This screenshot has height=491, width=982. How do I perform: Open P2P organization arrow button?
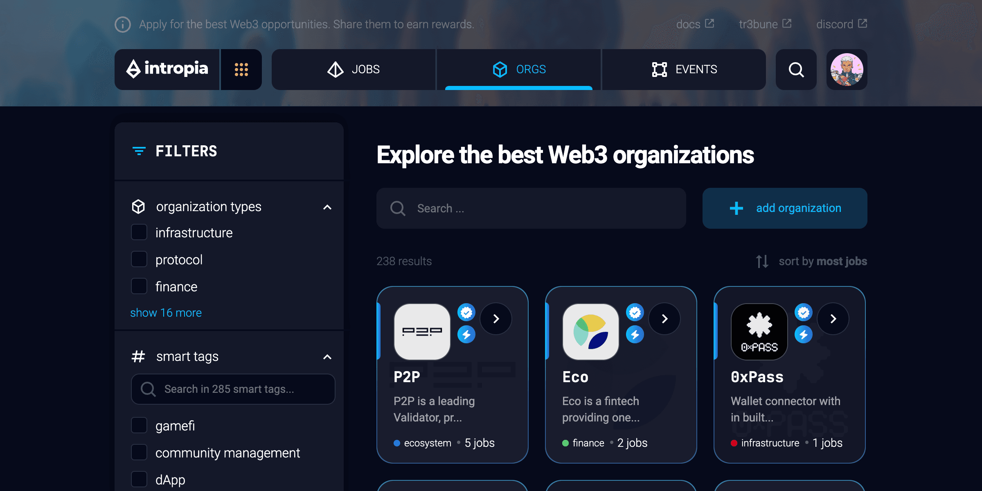tap(496, 319)
